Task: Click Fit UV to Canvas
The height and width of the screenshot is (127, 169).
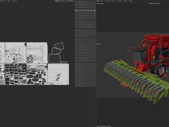Action: tap(85, 33)
